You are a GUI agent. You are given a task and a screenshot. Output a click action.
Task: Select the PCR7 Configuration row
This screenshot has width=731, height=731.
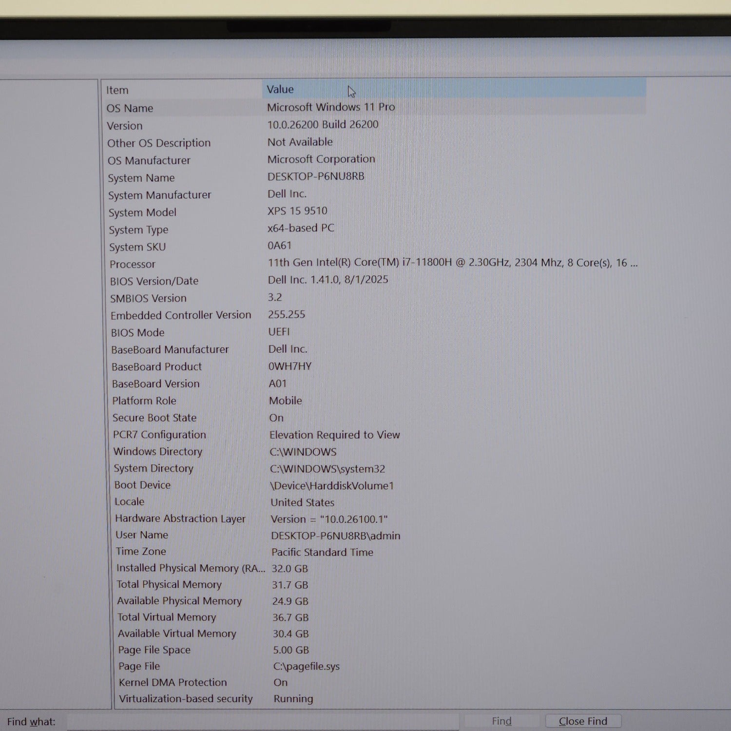click(x=160, y=435)
